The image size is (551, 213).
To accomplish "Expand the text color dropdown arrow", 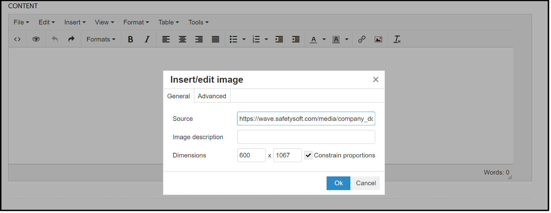I will [x=324, y=40].
